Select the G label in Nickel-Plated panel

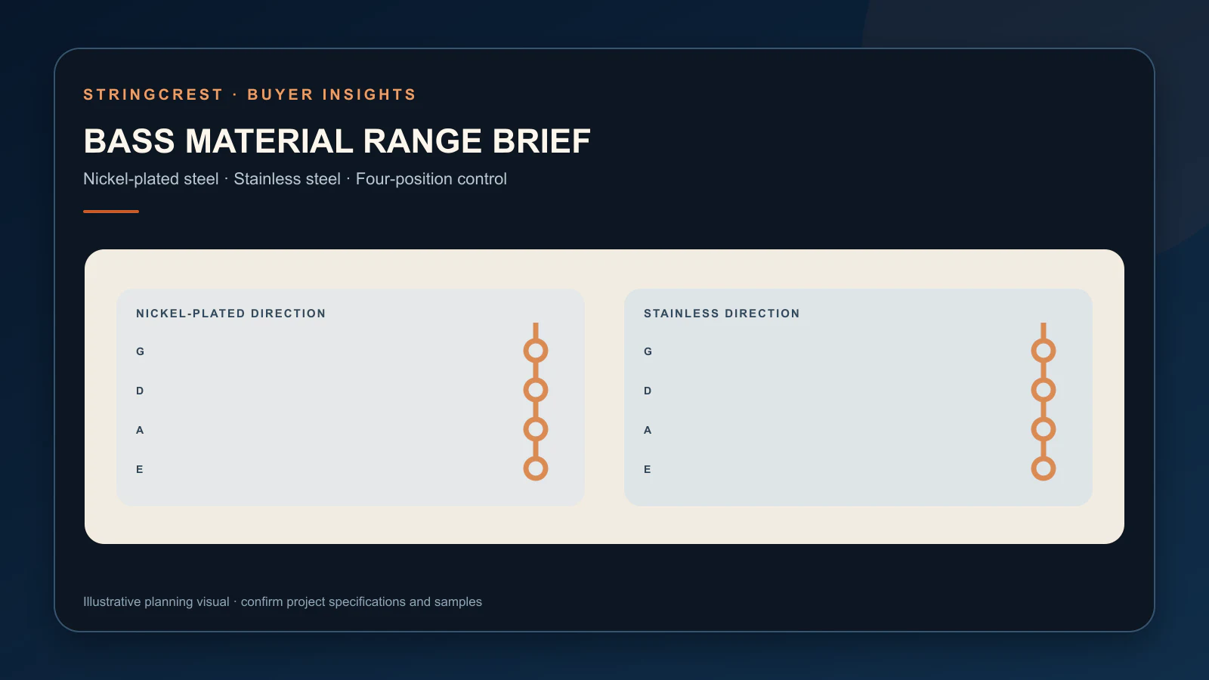pos(140,351)
